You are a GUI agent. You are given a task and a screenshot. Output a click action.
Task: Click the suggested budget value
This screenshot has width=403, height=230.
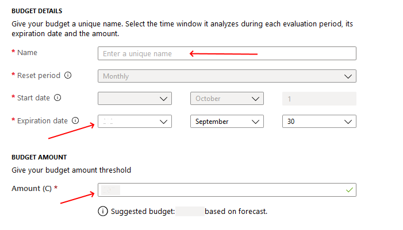click(190, 211)
